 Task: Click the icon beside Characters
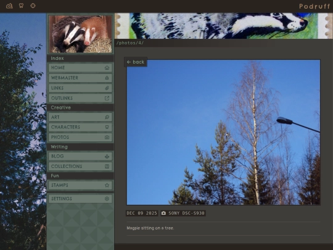click(107, 127)
